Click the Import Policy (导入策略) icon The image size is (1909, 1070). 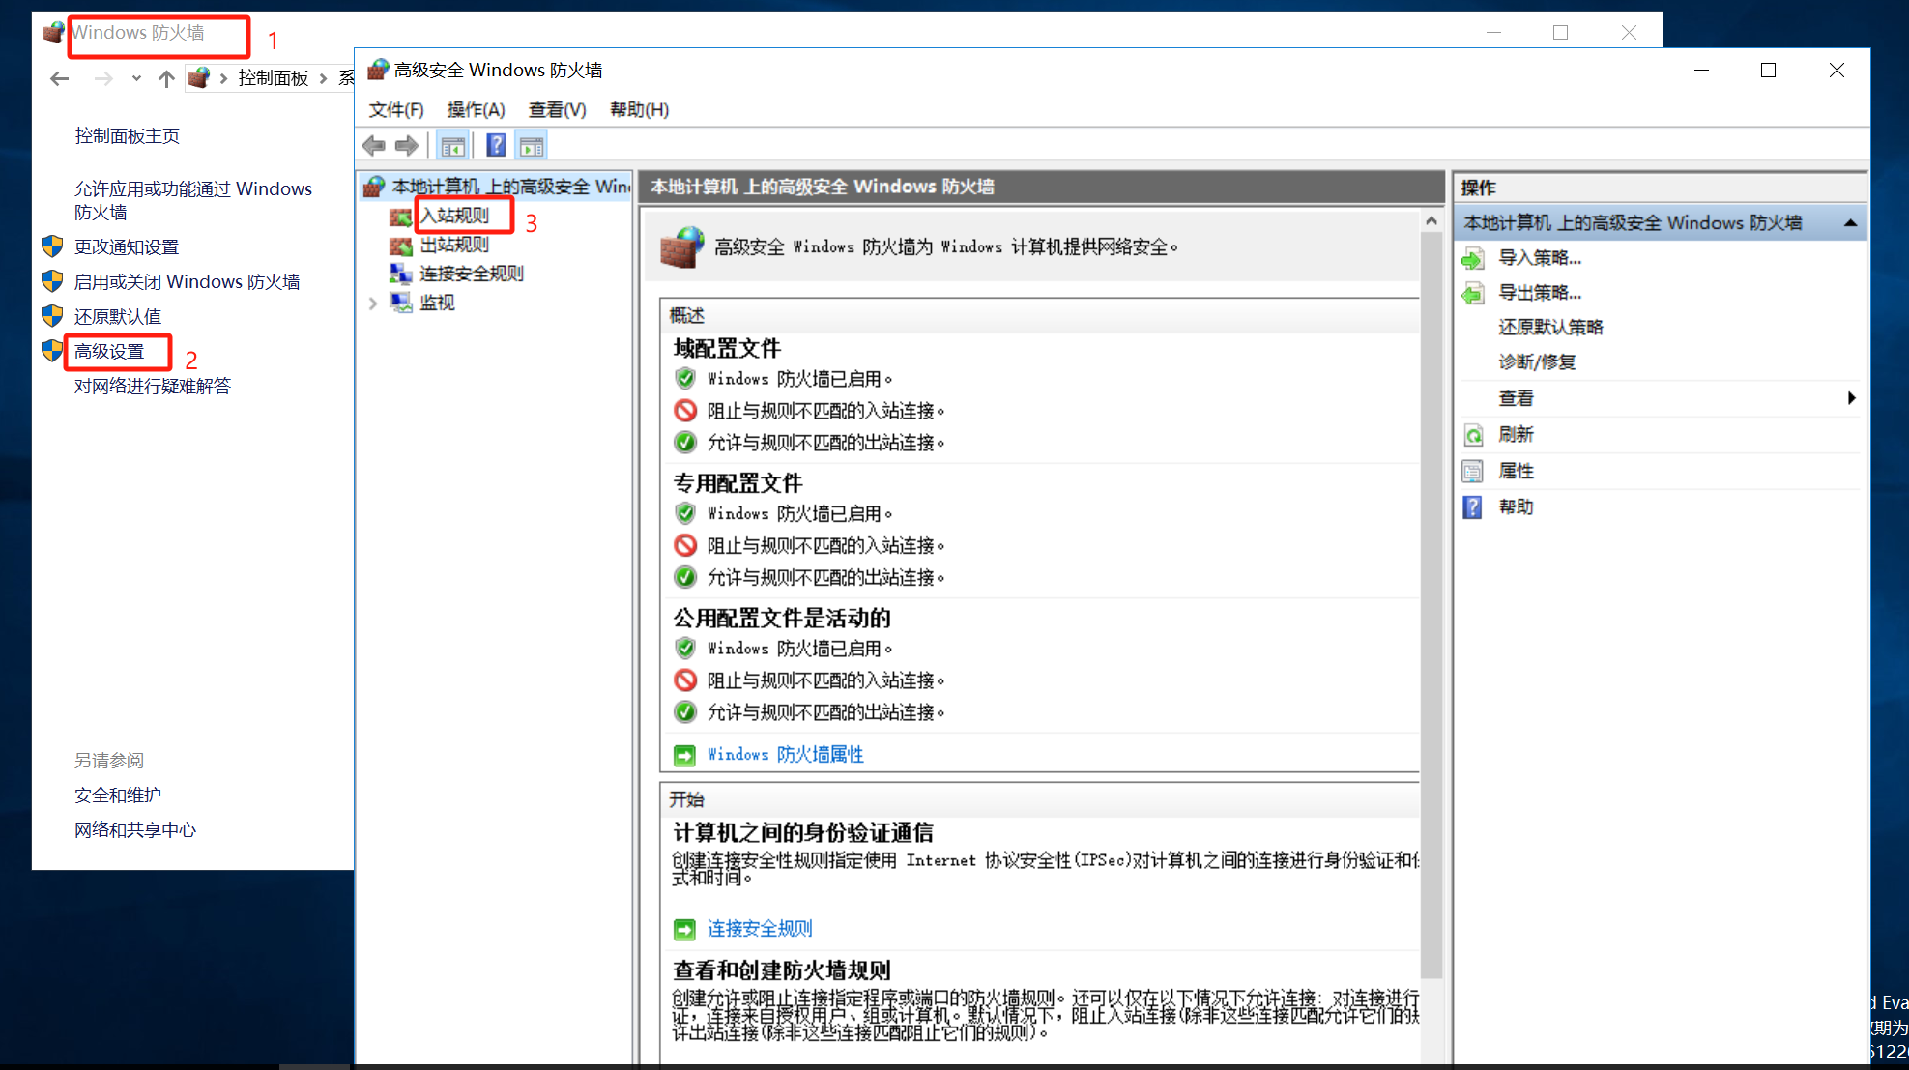pos(1472,258)
